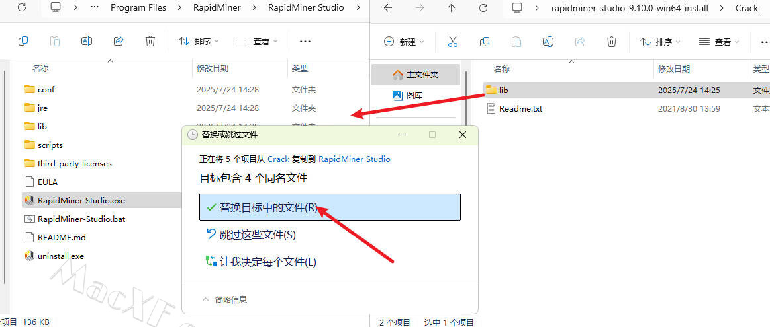Click share icon in left window toolbar
The width and height of the screenshot is (770, 327).
(119, 41)
